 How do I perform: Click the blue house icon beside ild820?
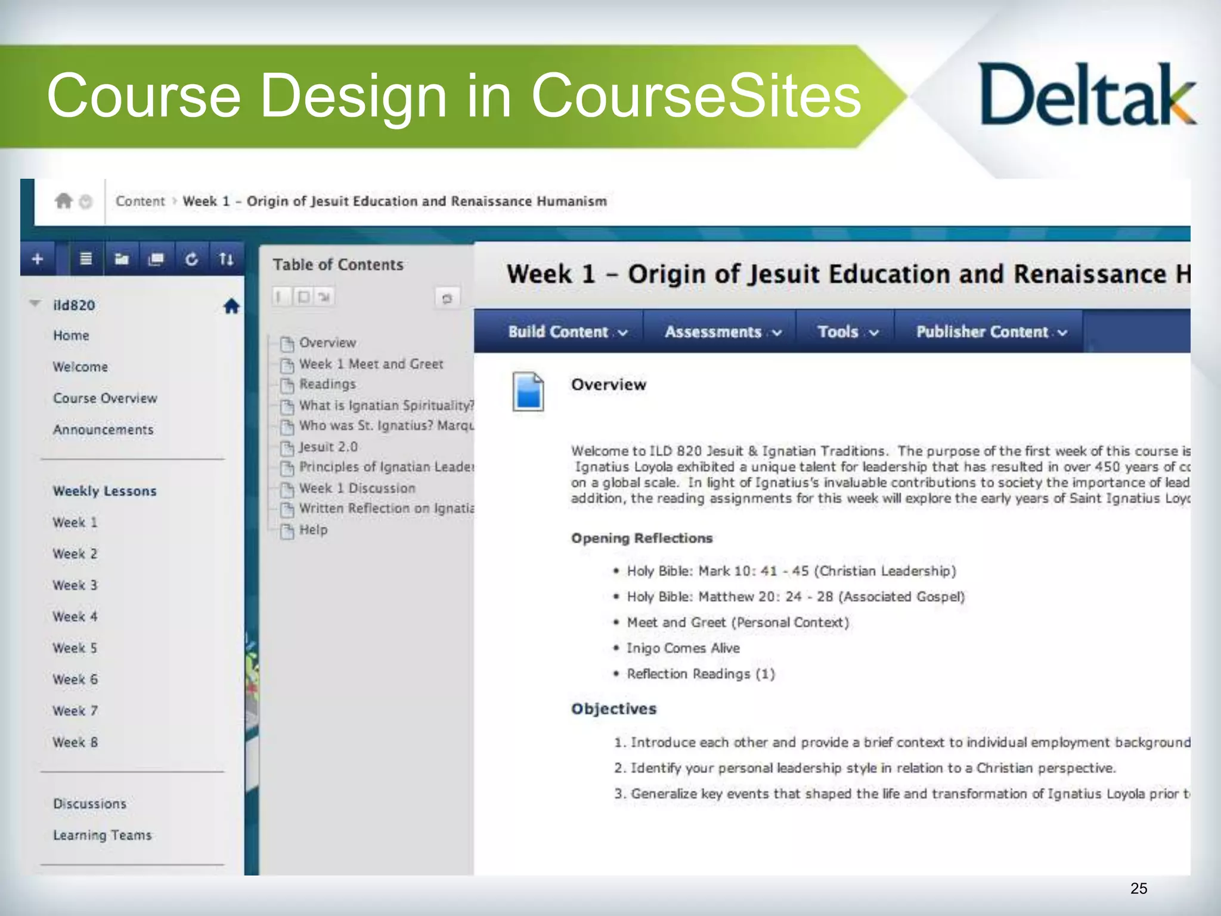point(231,306)
